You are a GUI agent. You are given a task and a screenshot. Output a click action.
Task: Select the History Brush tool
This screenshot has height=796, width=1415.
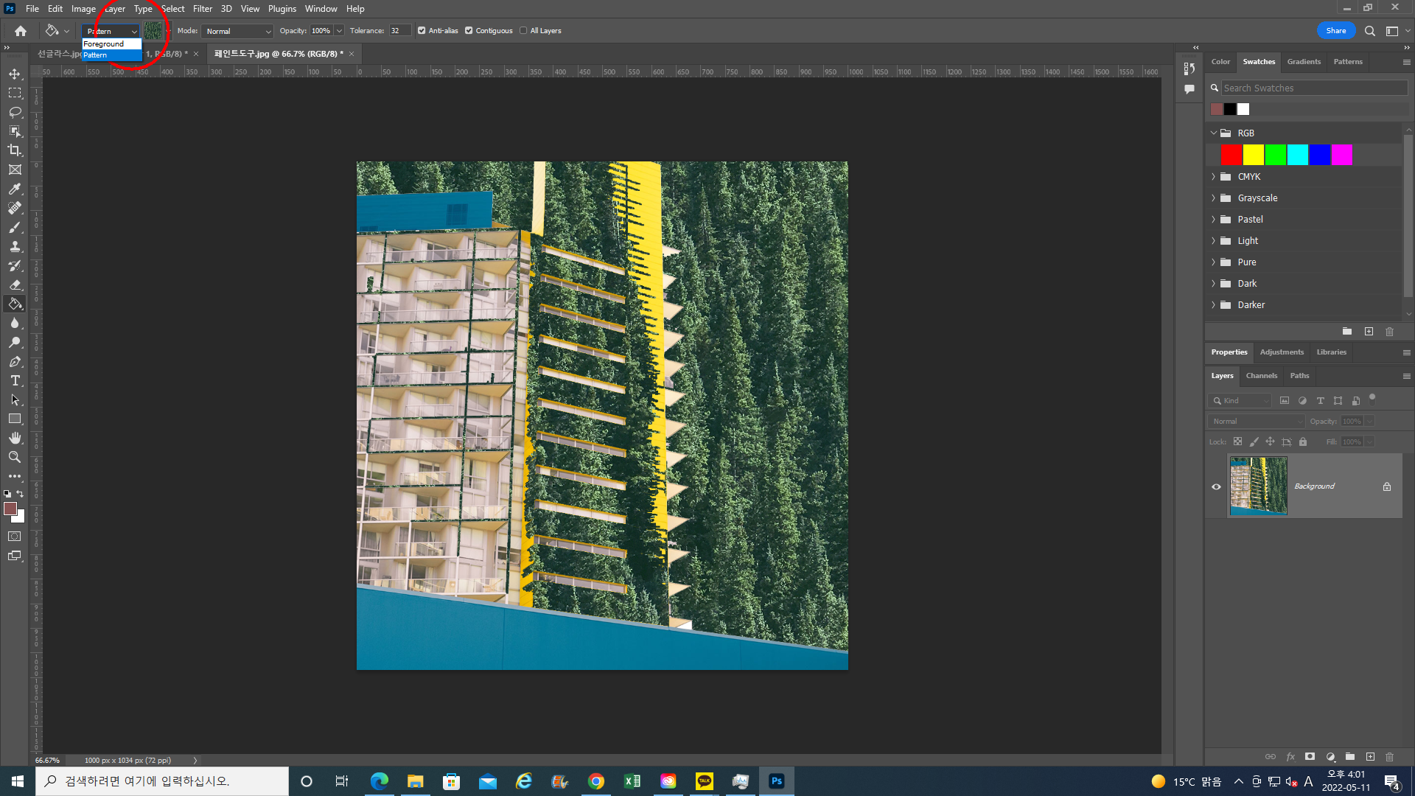point(15,265)
